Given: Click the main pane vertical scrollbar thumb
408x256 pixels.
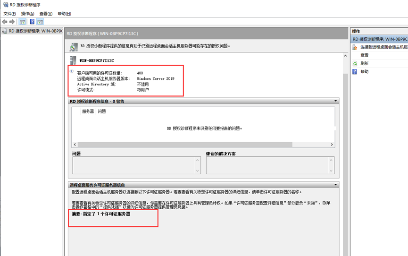Looking at the screenshot, I should (x=345, y=164).
